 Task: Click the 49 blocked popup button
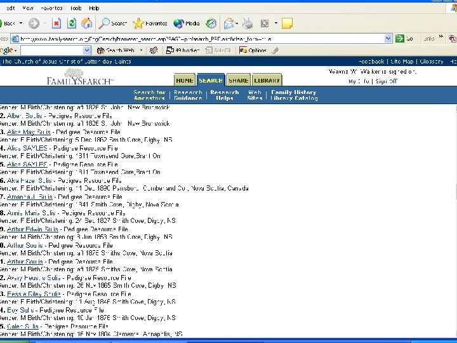[x=183, y=50]
